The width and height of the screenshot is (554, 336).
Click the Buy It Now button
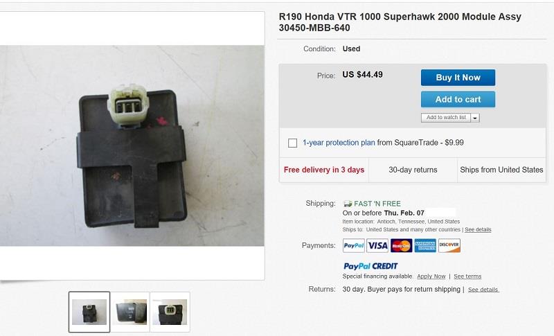(x=458, y=78)
